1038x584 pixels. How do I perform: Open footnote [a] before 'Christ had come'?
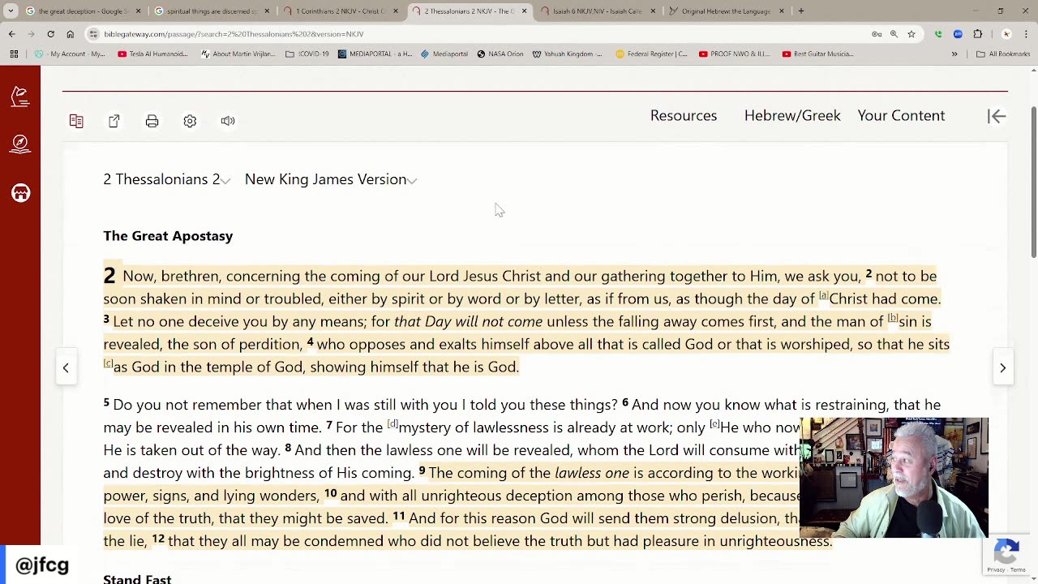(x=823, y=296)
